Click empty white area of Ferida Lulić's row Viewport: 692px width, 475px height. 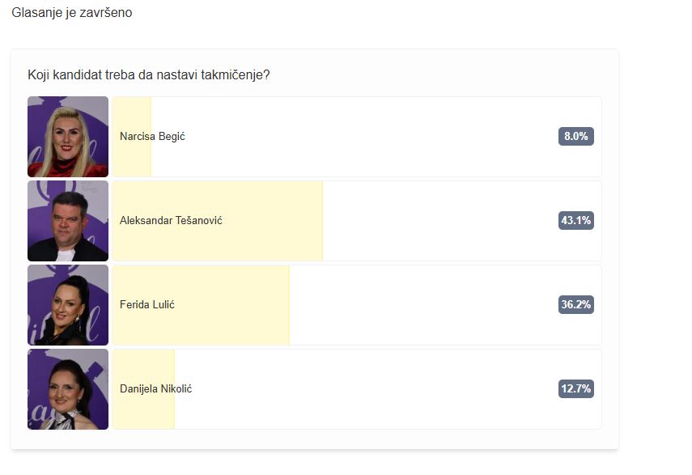[423, 305]
